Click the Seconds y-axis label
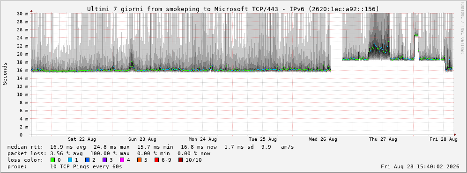Image resolution: width=467 pixels, height=173 pixels. [5, 73]
